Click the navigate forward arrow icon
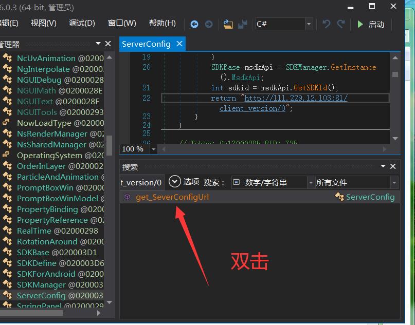The height and width of the screenshot is (325, 415). pos(209,24)
